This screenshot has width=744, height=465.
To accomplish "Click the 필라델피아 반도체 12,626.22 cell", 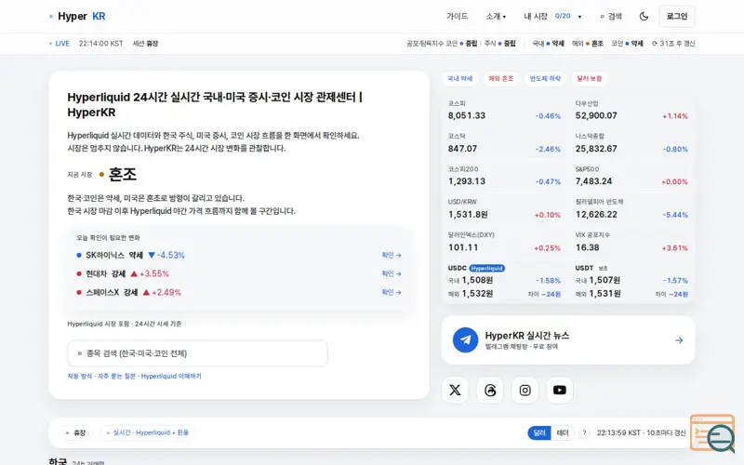I will pyautogui.click(x=631, y=209).
